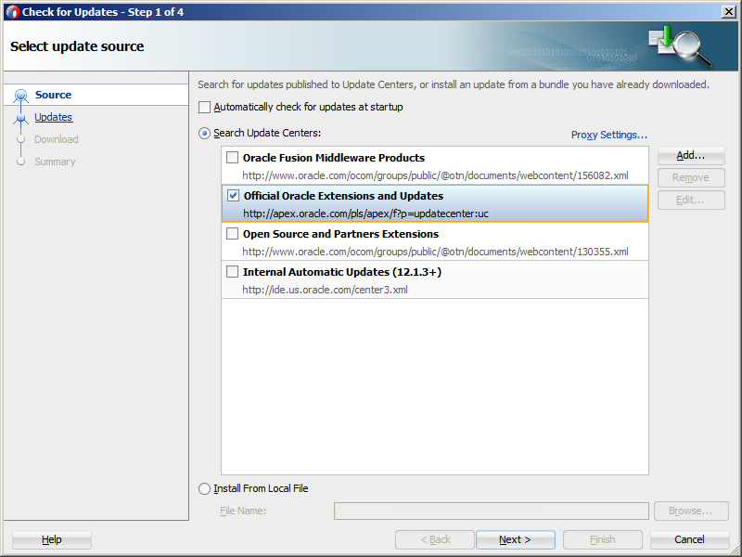Proceed with the Next > button

tap(516, 539)
